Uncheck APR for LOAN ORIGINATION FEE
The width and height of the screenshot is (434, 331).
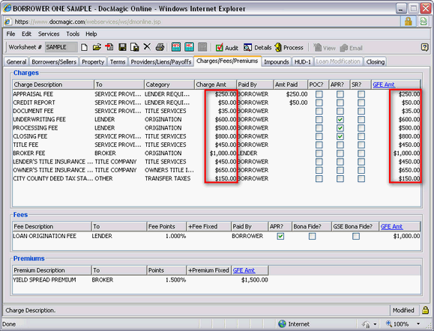280,236
